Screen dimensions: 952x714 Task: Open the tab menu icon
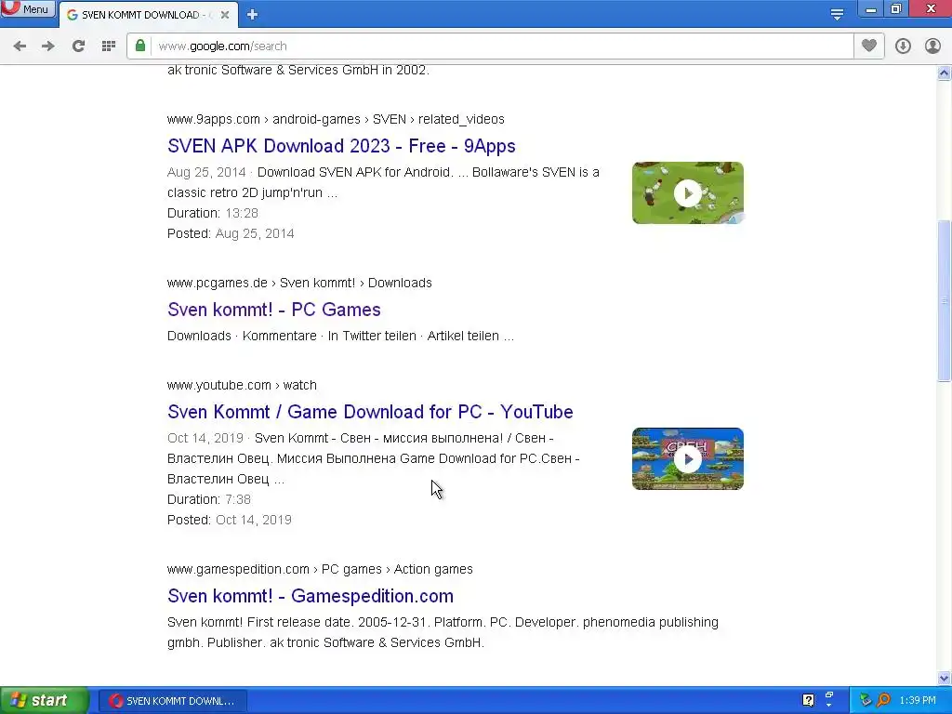(x=838, y=14)
